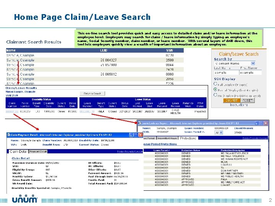This screenshot has height=206, width=275.
Task: Open the claim number link under Disability Status
Action: [12, 111]
